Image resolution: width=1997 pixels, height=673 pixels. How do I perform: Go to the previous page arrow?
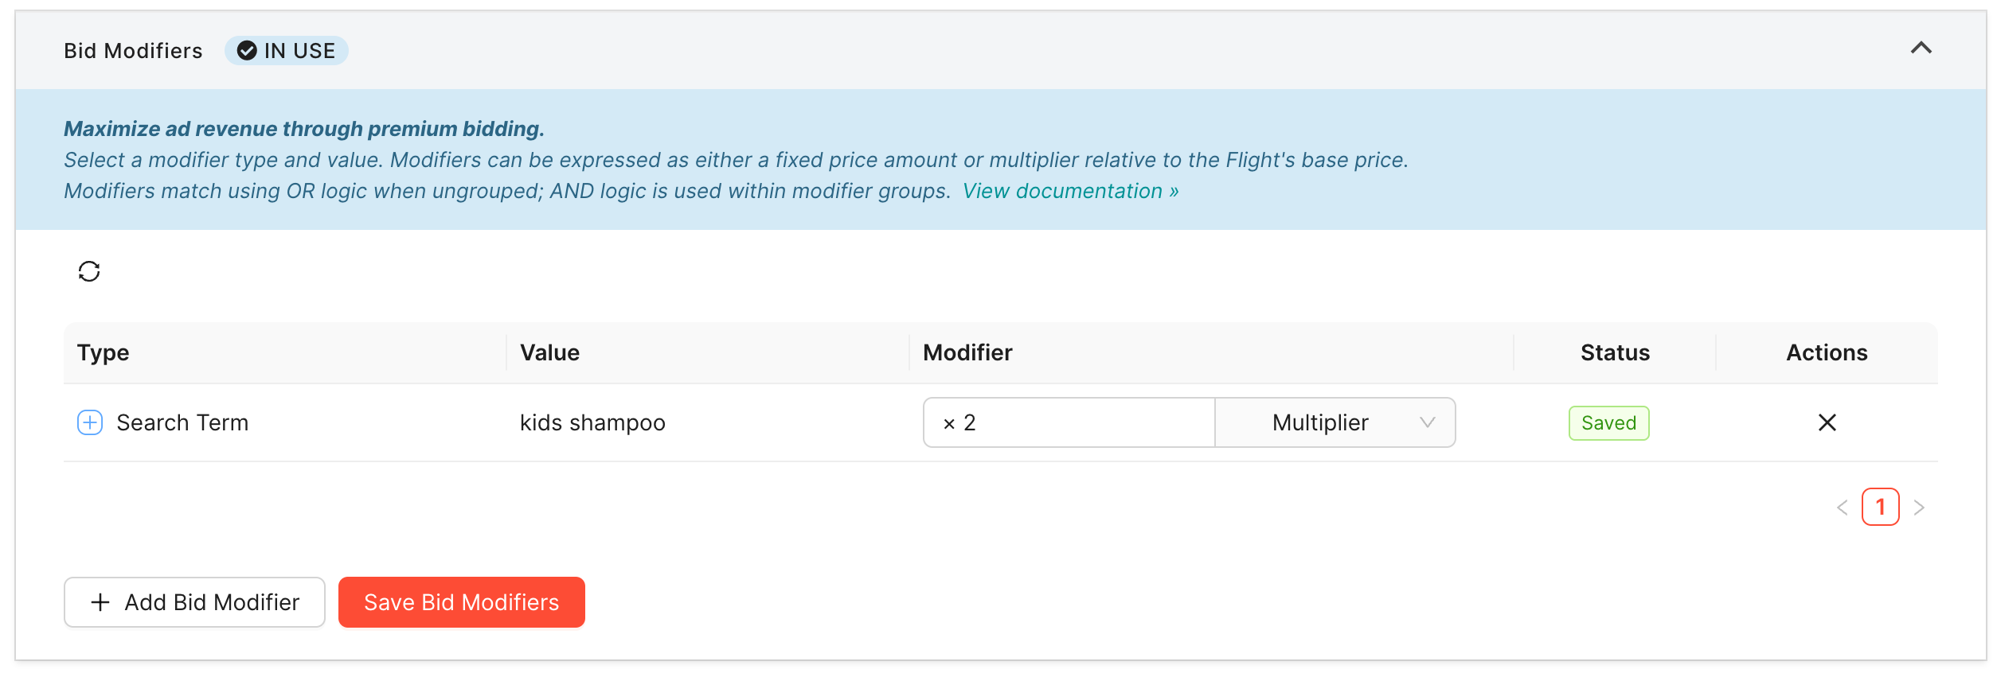(1842, 508)
